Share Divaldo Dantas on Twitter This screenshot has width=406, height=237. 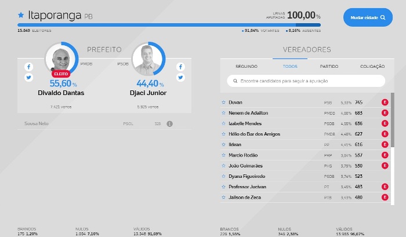pos(29,78)
